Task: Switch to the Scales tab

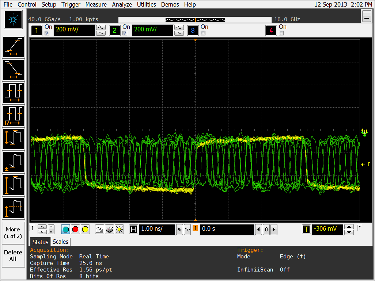Action: tap(60, 242)
